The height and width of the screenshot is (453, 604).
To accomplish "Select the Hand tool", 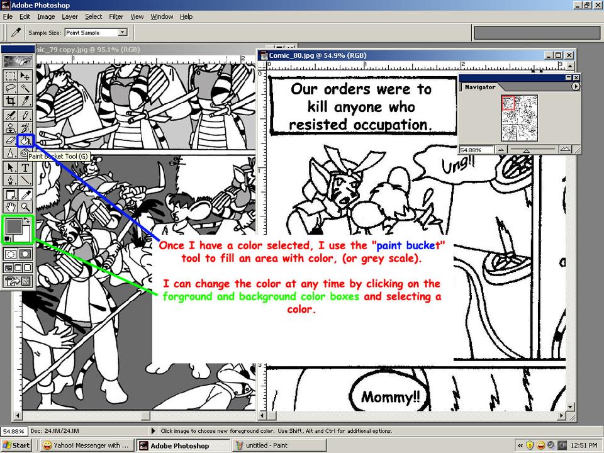I will [x=11, y=207].
